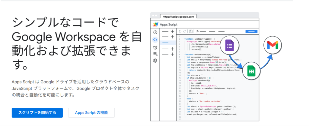Click the Redo arrow in editor toolbar
Image resolution: width=309 pixels, height=126 pixels.
point(185,31)
